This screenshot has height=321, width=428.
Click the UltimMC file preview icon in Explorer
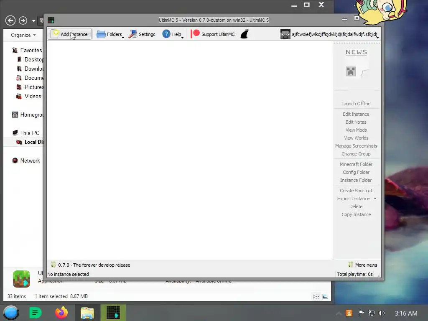(x=22, y=279)
